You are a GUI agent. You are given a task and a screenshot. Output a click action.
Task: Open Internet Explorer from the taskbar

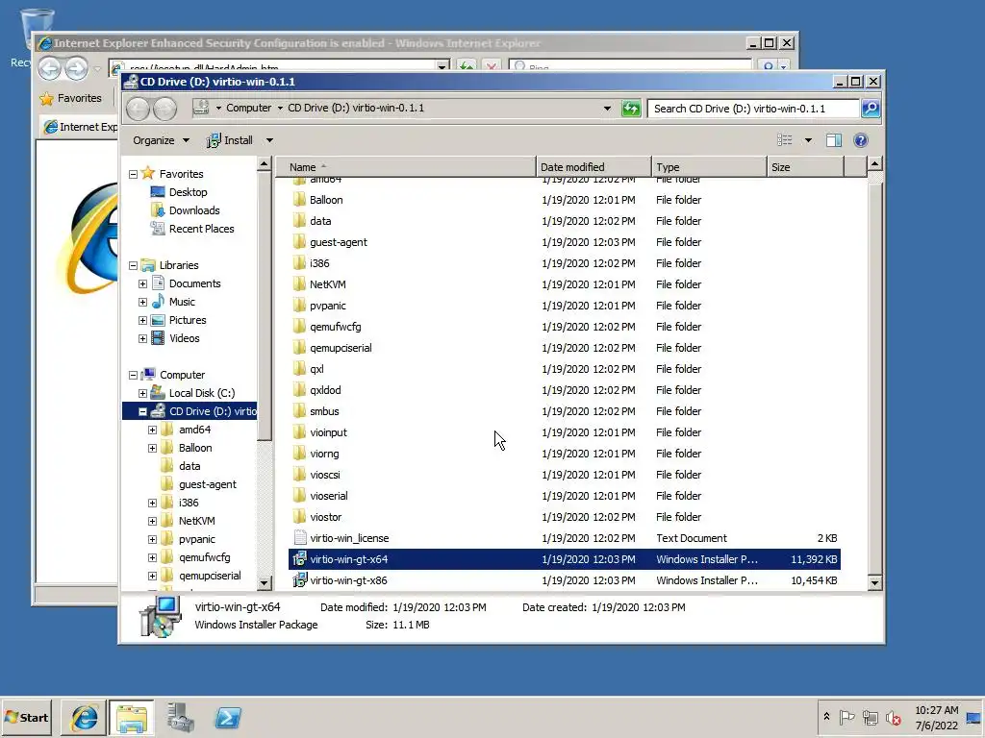[x=84, y=717]
